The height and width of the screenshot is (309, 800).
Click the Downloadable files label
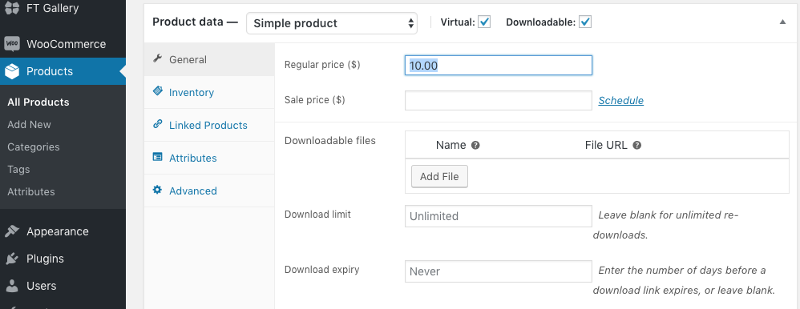click(x=330, y=141)
